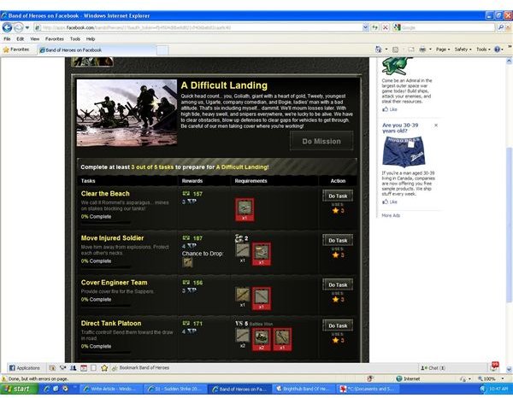Image resolution: width=513 pixels, height=398 pixels.
Task: Go forward with the browser Forward arrow
Action: coord(19,28)
